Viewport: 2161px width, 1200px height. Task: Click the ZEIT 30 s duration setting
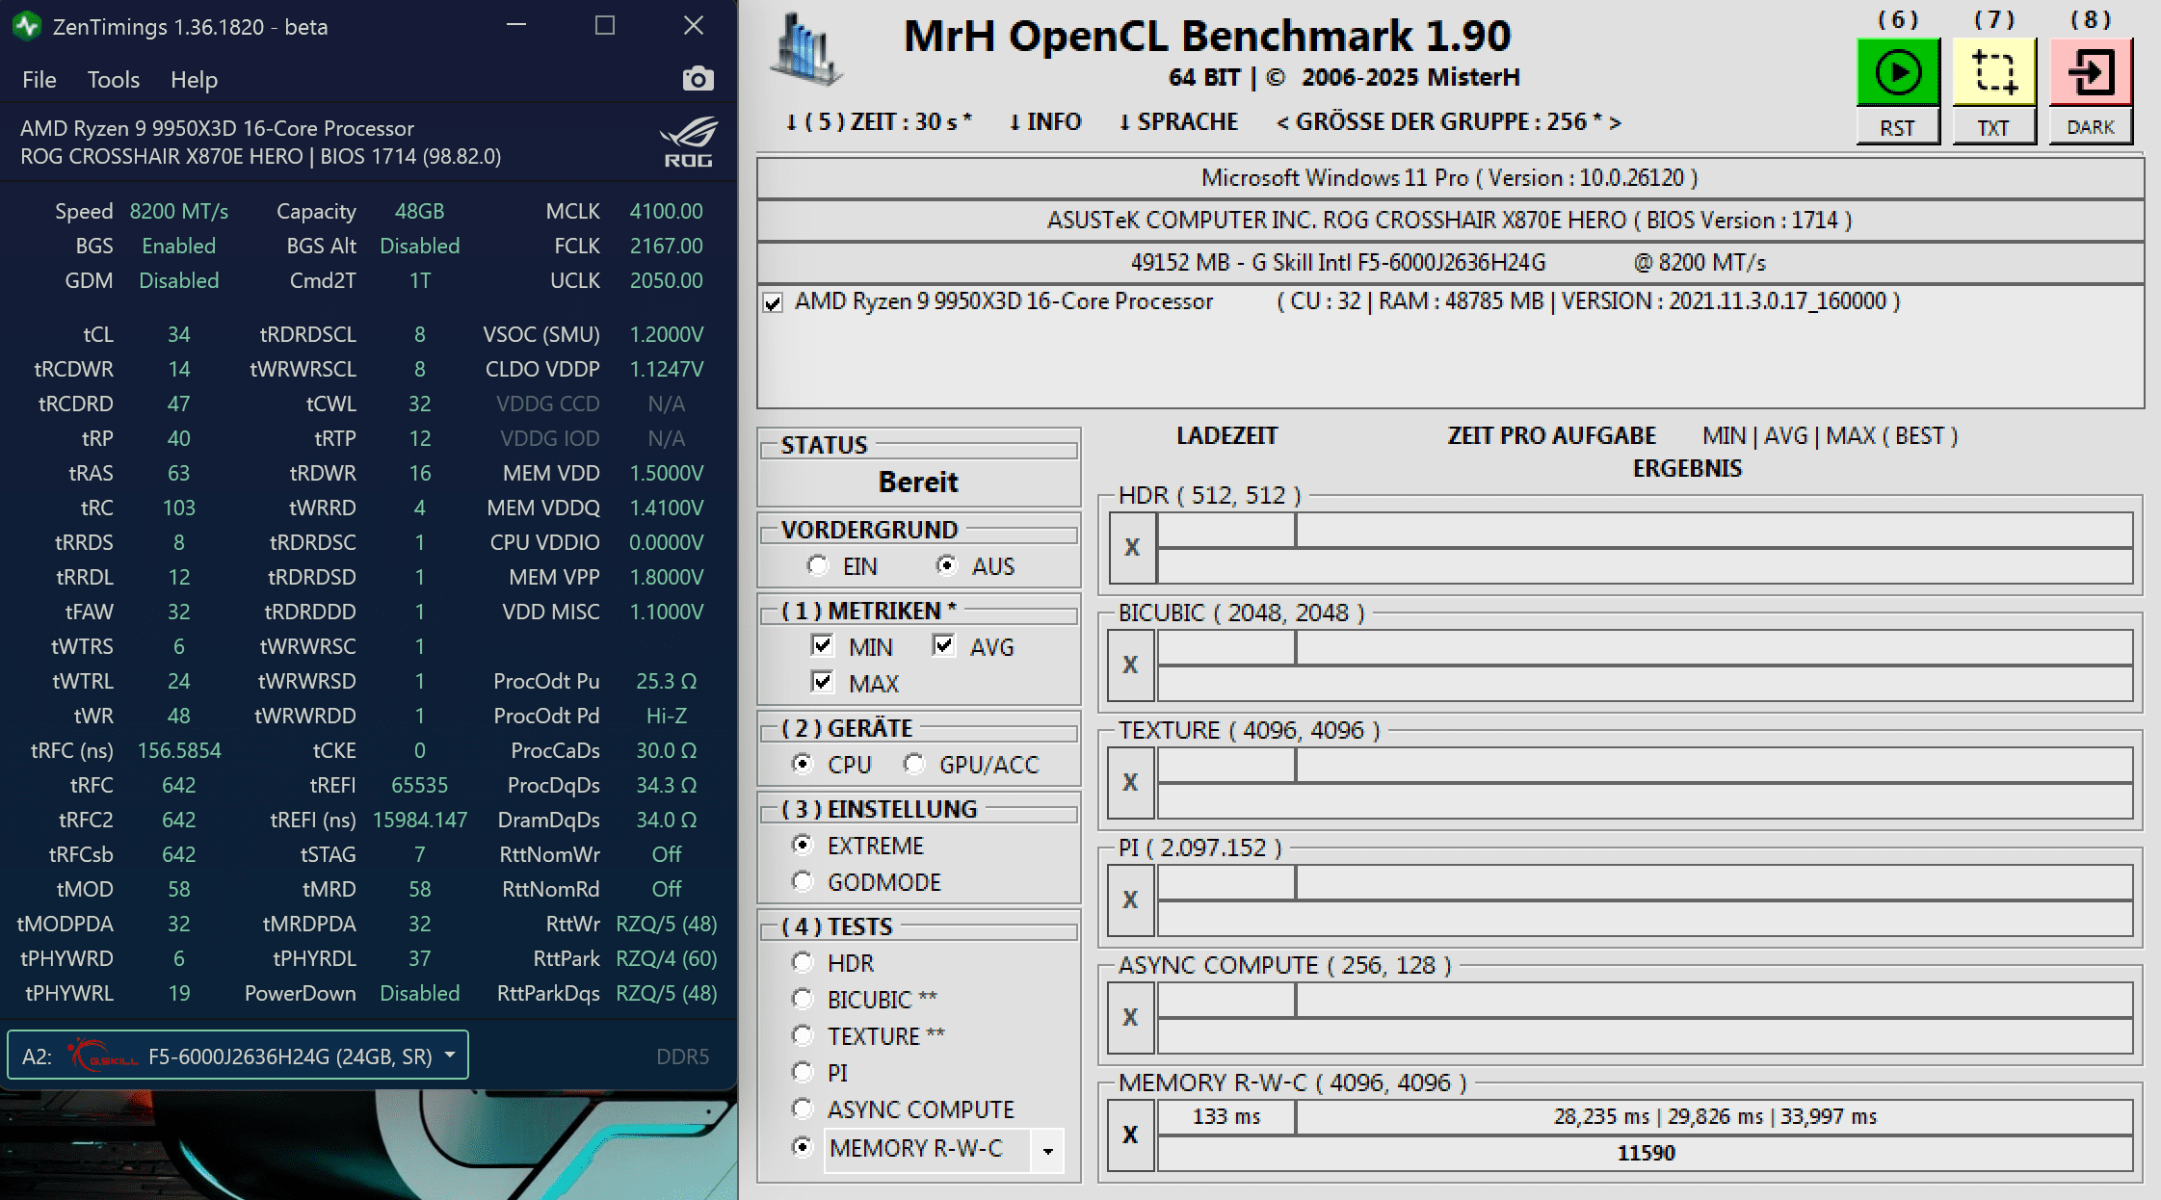click(x=878, y=122)
